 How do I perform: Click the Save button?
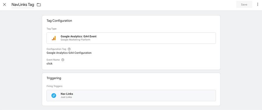244,4
